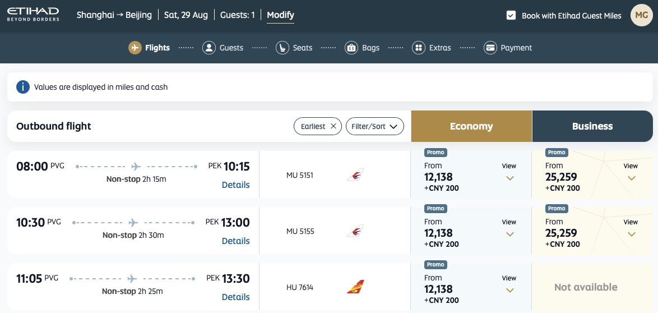Click Economy price 12,138 for MU 5155
This screenshot has height=313, width=658.
pos(438,233)
